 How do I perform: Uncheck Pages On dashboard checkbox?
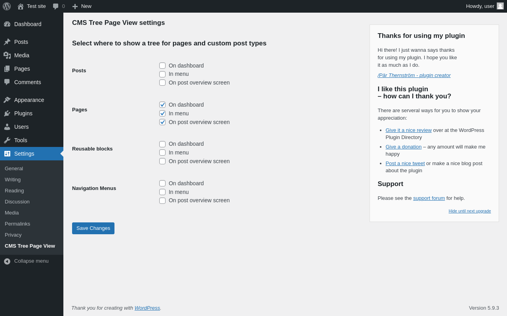coord(162,105)
